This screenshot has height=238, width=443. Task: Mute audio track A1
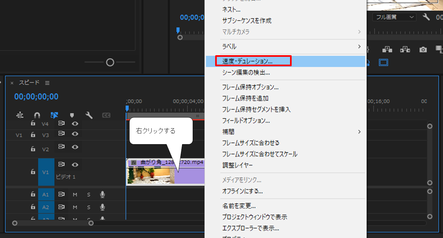point(75,194)
